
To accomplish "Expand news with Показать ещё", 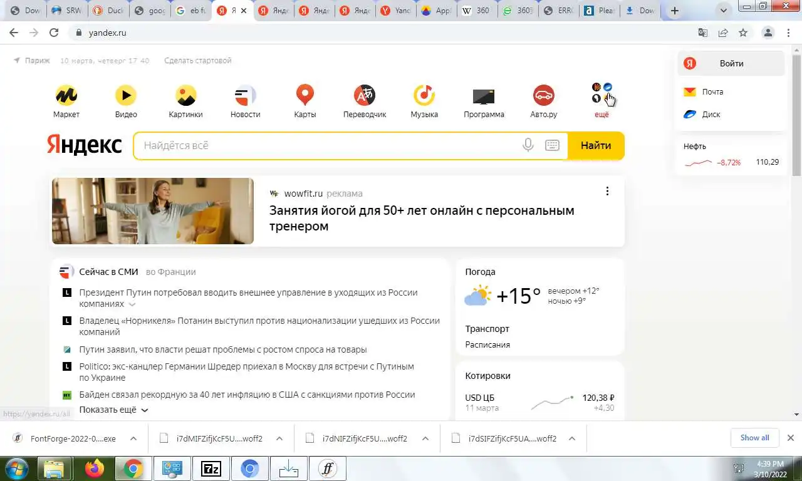I will pos(113,410).
